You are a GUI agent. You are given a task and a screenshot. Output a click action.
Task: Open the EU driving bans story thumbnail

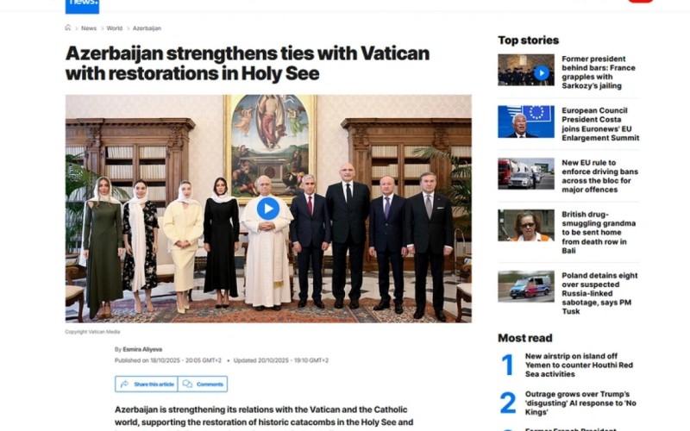click(526, 174)
